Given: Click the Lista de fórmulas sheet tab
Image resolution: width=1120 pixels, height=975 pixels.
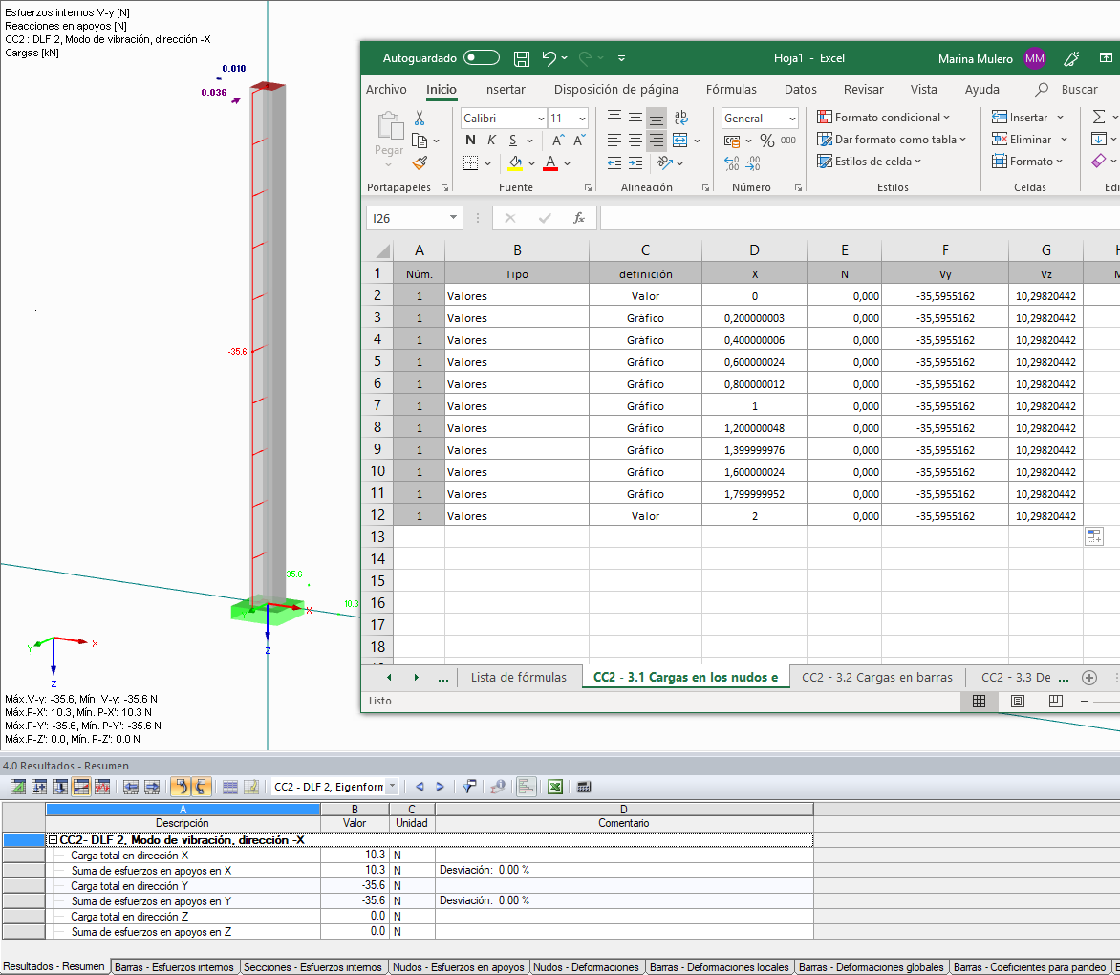Looking at the screenshot, I should [519, 677].
